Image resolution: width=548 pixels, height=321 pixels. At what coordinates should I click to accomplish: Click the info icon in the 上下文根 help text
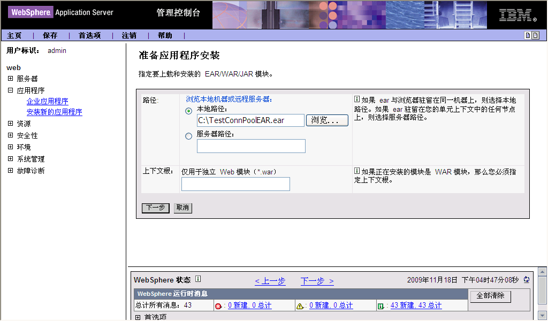[357, 171]
